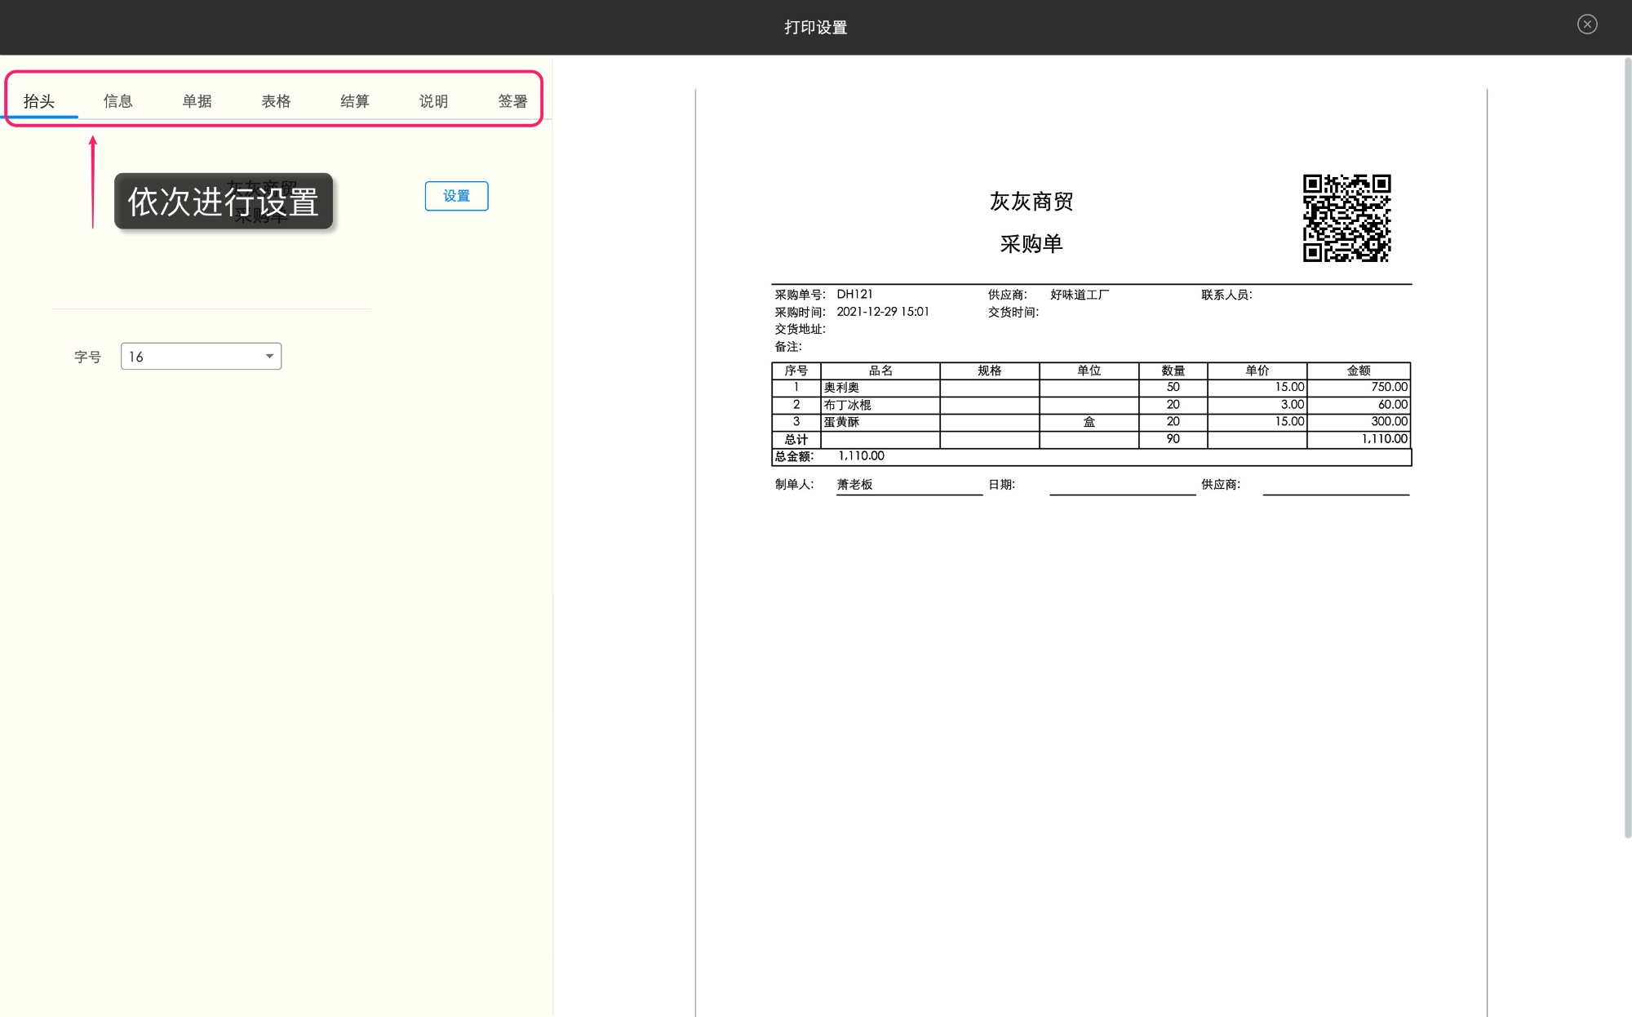The width and height of the screenshot is (1632, 1017).
Task: Open the 结算 settings tab
Action: [x=355, y=101]
